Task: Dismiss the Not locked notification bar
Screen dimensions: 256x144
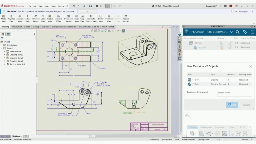Action: click(252, 11)
